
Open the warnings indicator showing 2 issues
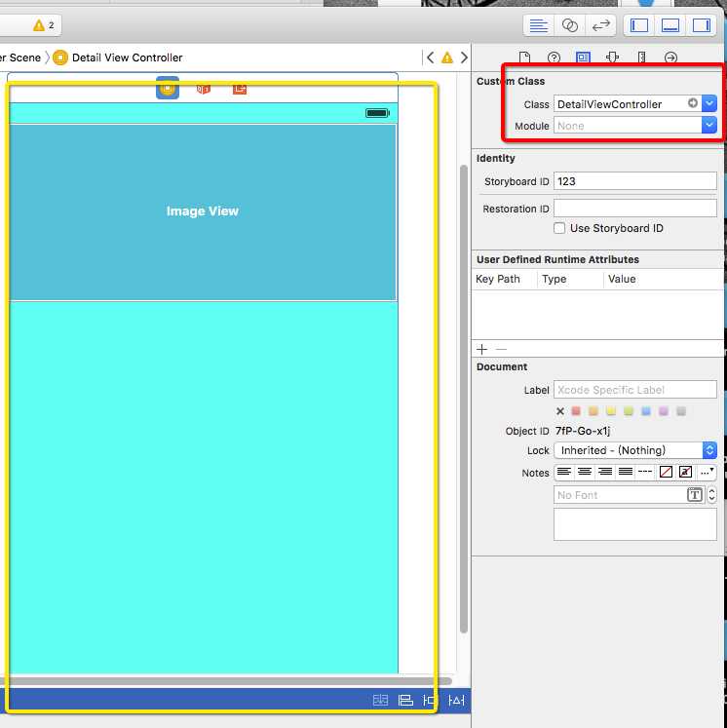point(44,25)
